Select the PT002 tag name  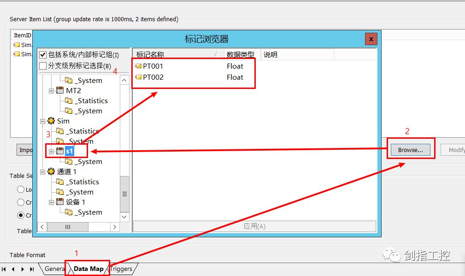153,77
